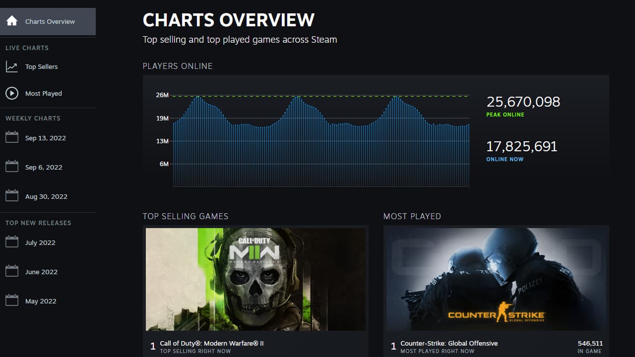Open Counter-Strike: Global Offensive title link

[449, 343]
